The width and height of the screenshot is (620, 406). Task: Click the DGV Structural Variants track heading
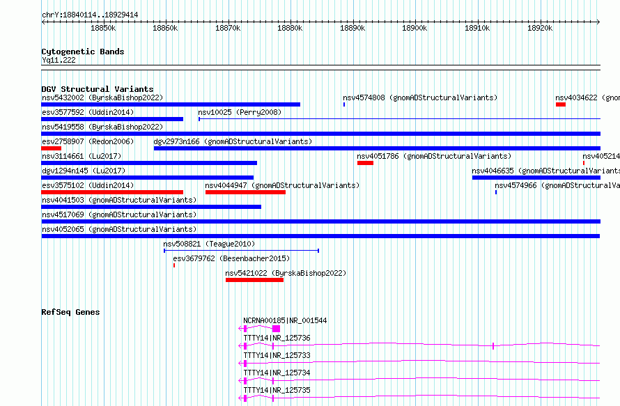click(98, 89)
